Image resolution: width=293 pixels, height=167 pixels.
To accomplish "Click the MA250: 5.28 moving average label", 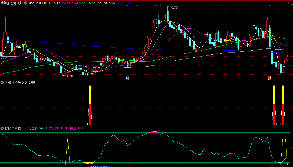I will pyautogui.click(x=125, y=3).
